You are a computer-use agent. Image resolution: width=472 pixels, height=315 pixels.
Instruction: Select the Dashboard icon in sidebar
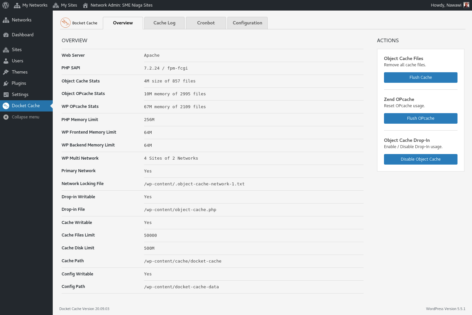pos(6,35)
